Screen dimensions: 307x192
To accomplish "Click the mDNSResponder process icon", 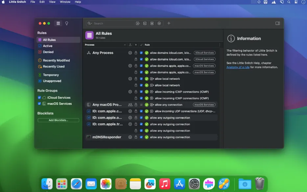I will [89, 137].
